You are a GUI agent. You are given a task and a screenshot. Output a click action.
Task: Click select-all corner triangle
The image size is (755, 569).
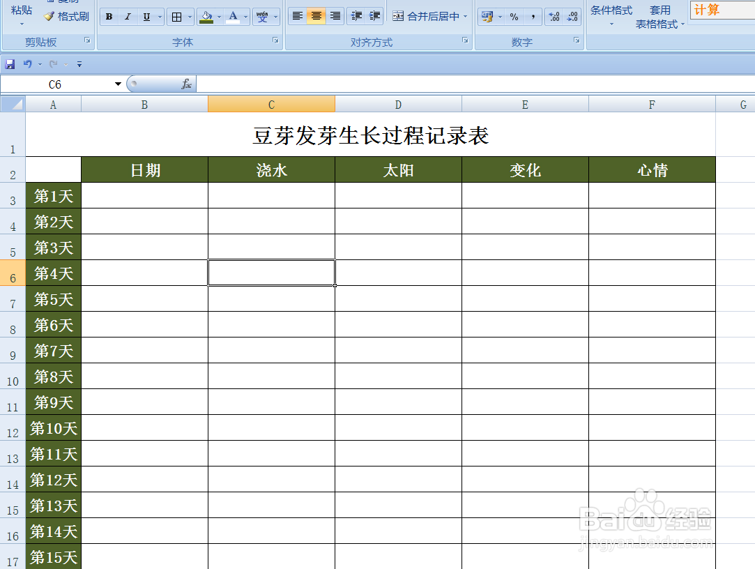[x=13, y=104]
